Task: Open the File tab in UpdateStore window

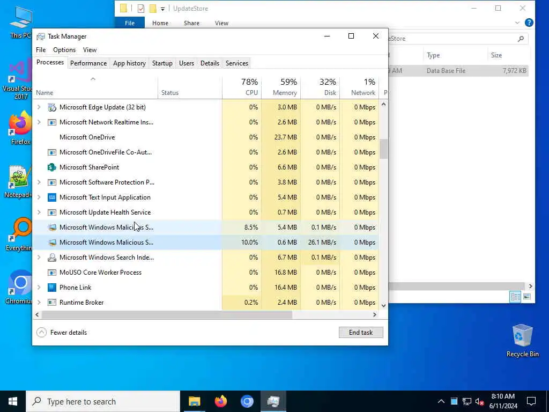Action: pos(130,23)
